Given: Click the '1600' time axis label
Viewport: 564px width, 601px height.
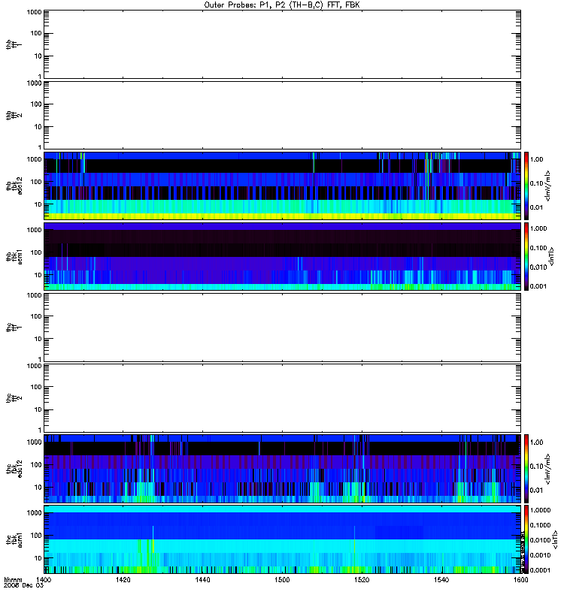Looking at the screenshot, I should click(520, 580).
